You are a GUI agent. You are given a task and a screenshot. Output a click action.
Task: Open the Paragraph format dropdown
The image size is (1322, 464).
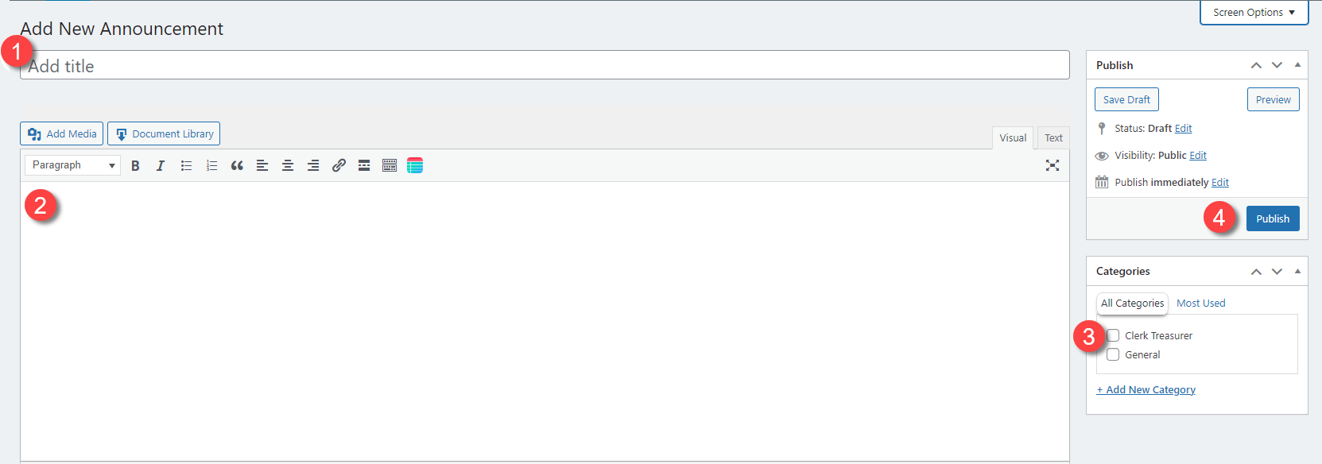click(72, 165)
